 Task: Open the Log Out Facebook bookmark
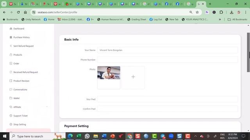click(156, 19)
